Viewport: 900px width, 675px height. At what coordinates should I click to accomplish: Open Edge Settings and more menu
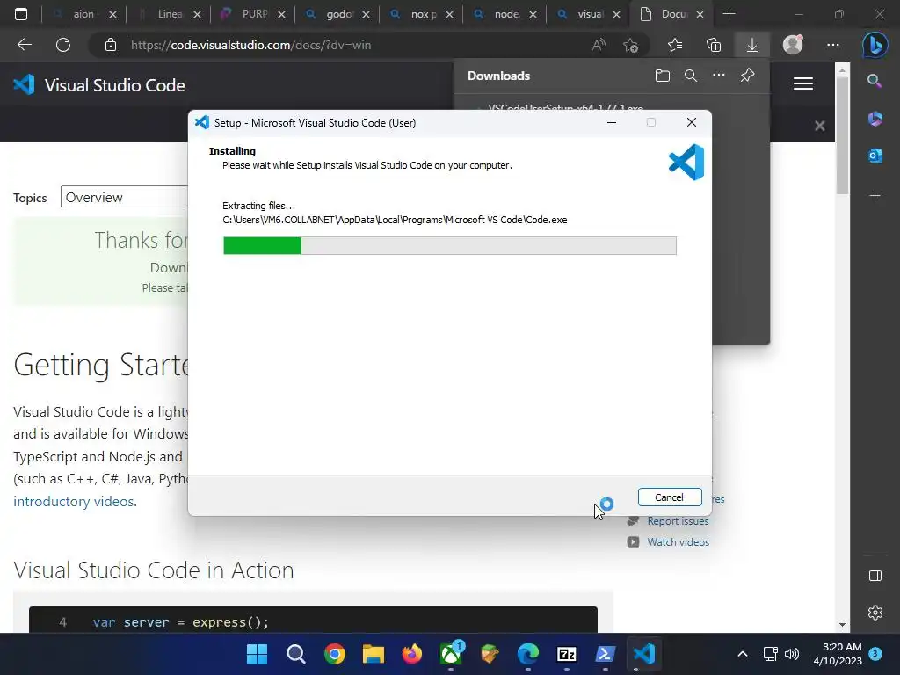click(x=833, y=45)
